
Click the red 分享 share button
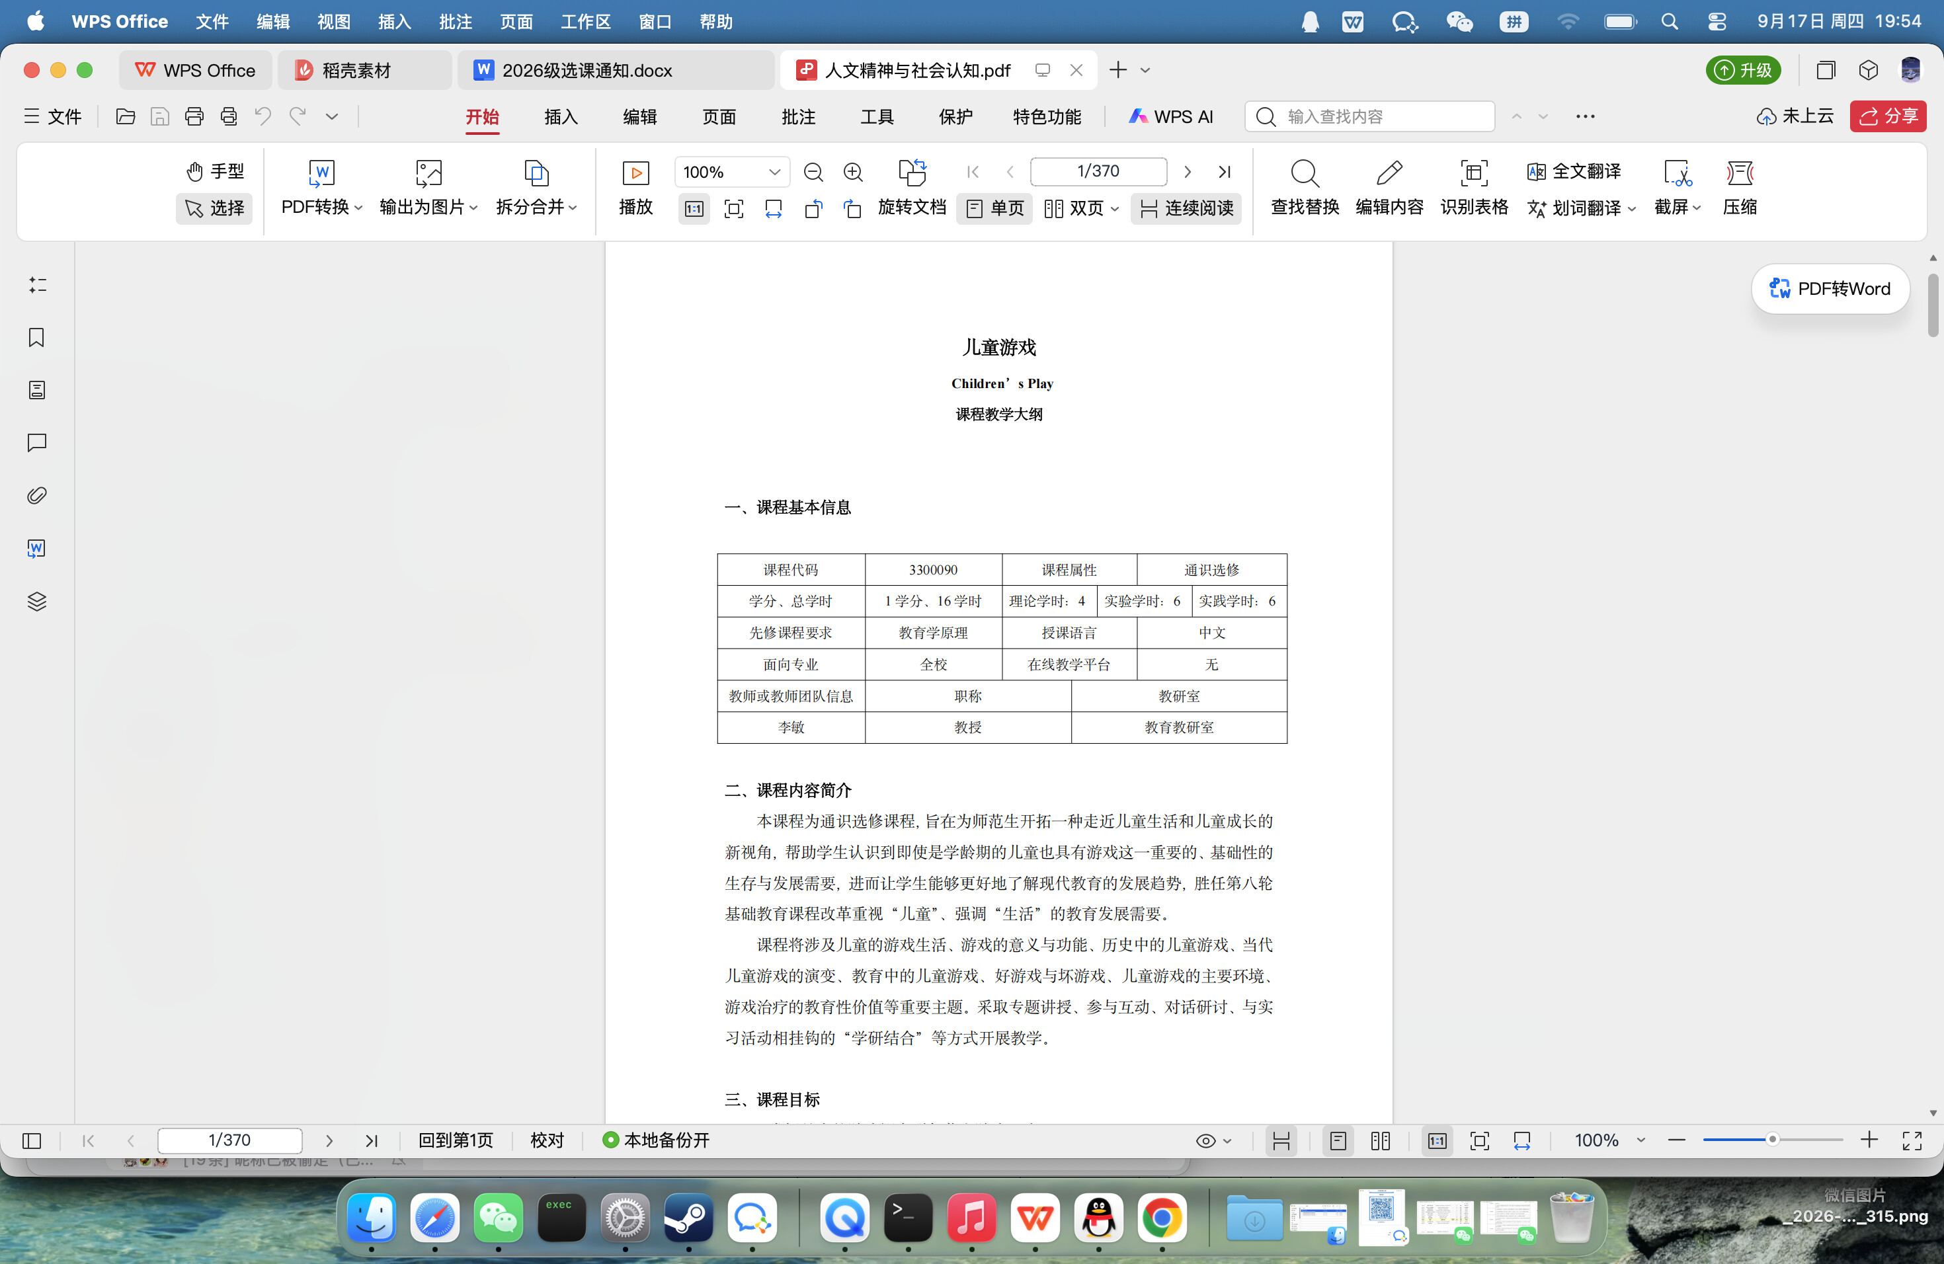pos(1888,117)
